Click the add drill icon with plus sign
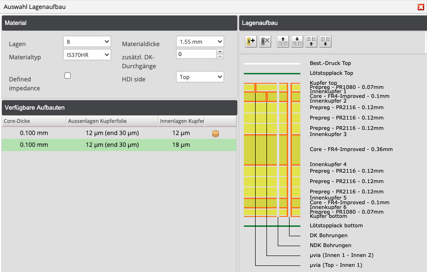 tap(250, 41)
